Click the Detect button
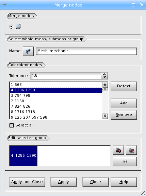Image resolution: width=146 pixels, height=196 pixels. point(124,86)
